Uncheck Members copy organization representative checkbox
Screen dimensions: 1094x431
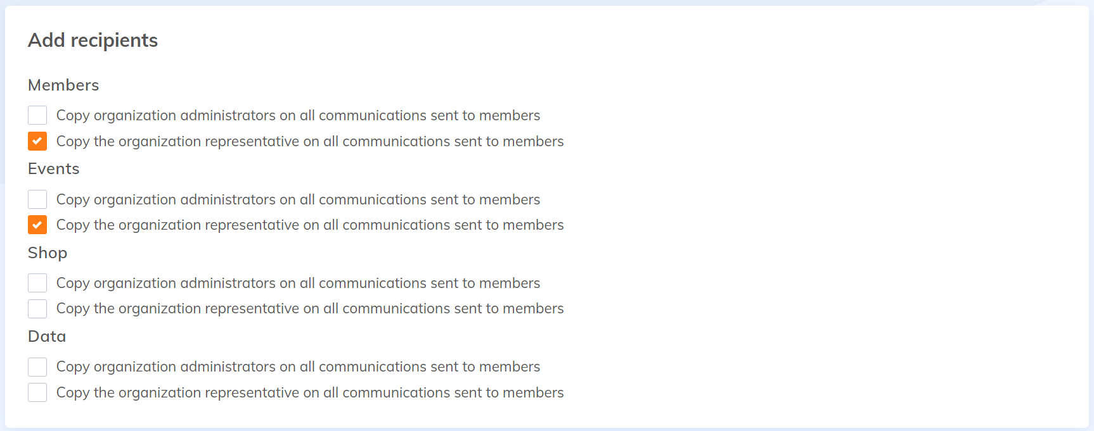[x=37, y=141]
